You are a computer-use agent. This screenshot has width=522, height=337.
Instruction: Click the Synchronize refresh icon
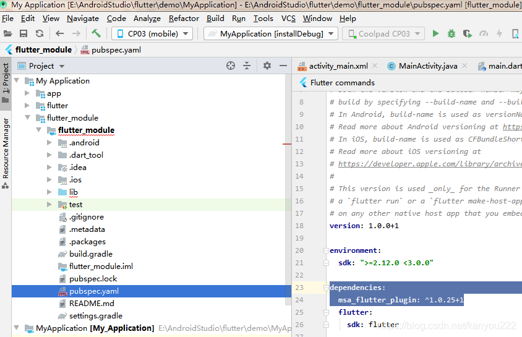40,33
